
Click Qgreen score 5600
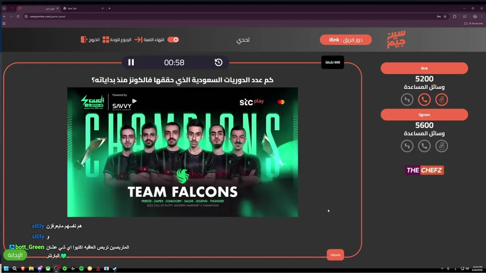click(424, 126)
